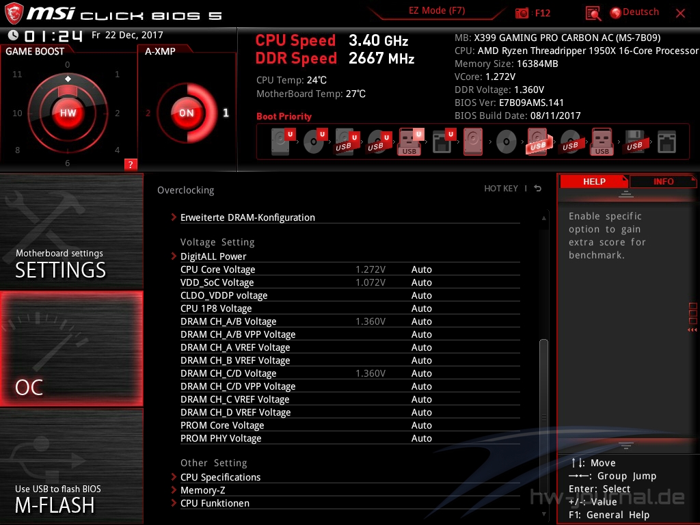Open DRAM CH_A/B VPP Voltage Auto value

click(421, 334)
